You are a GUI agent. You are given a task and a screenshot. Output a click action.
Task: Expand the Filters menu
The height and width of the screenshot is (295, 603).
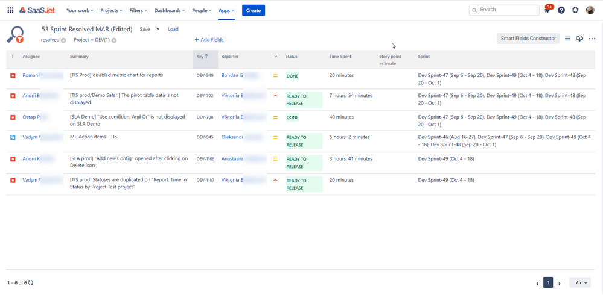coord(138,10)
